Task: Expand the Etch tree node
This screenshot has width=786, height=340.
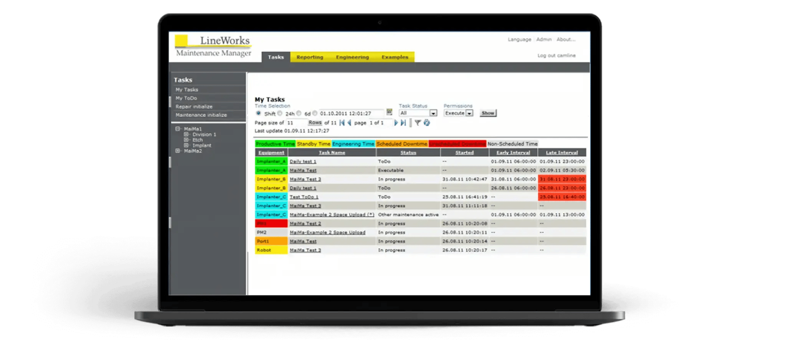Action: pyautogui.click(x=186, y=140)
